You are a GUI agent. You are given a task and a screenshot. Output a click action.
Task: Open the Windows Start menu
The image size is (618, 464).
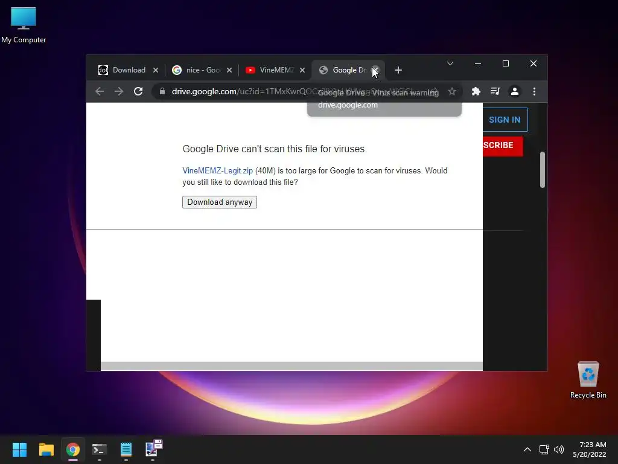[x=20, y=449]
